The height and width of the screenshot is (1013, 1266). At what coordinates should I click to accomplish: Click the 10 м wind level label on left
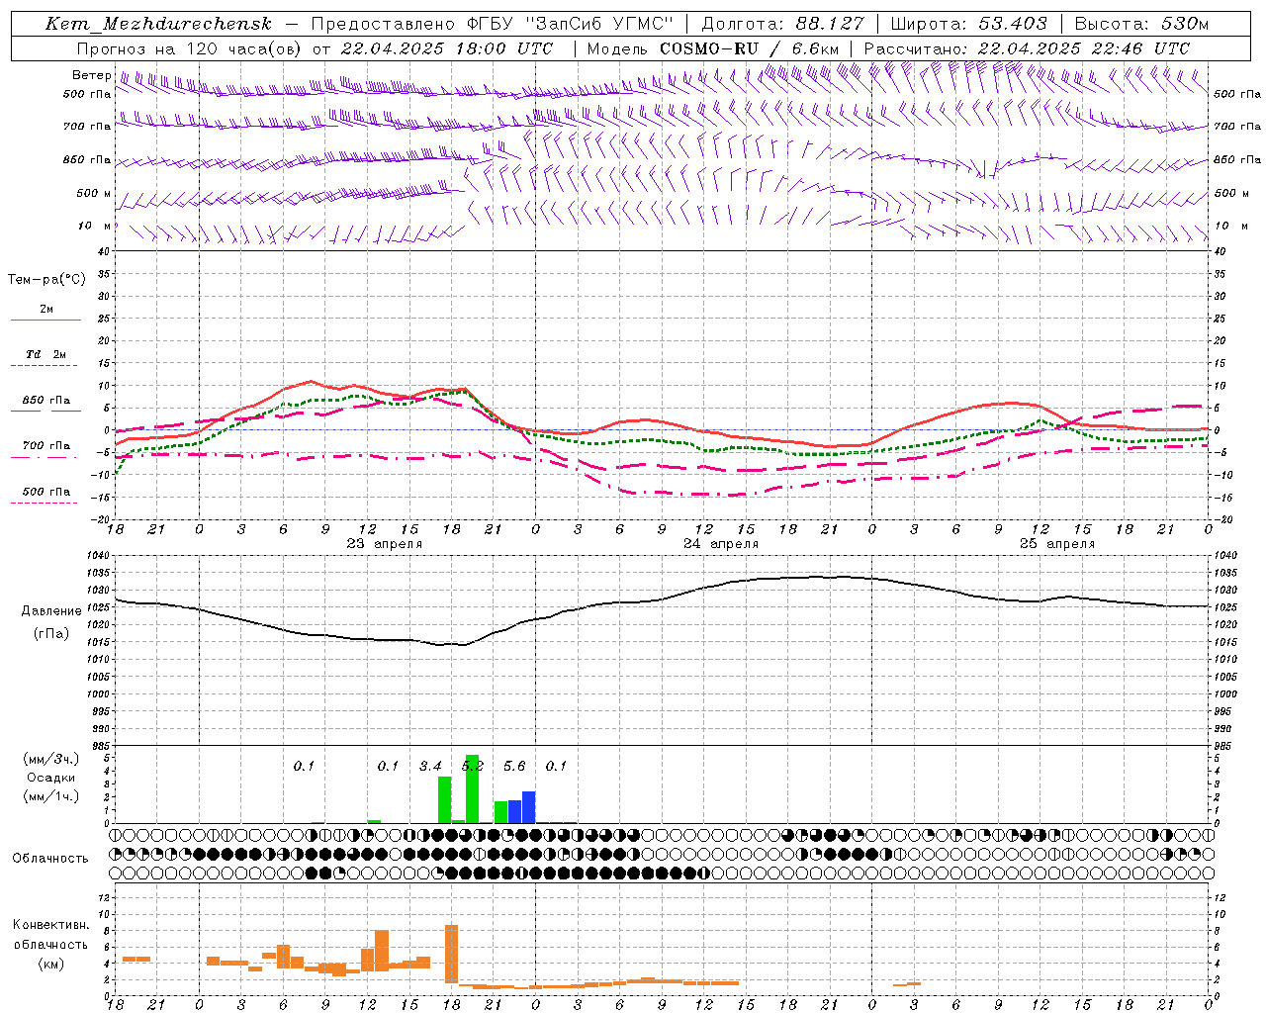(x=94, y=226)
